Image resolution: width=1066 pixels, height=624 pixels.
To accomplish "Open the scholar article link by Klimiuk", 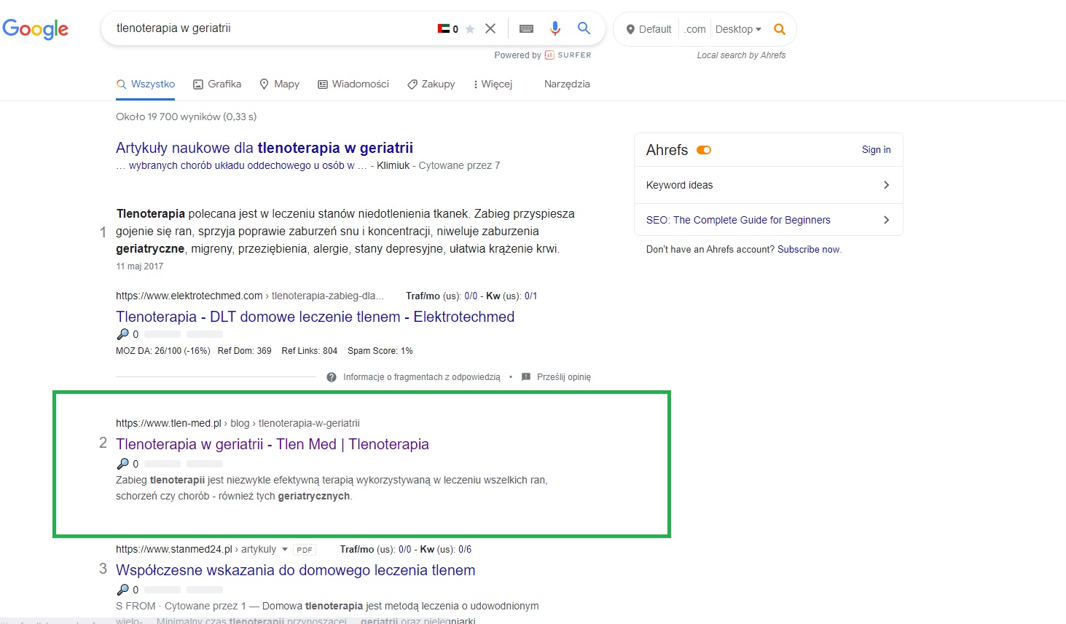I will click(x=242, y=165).
